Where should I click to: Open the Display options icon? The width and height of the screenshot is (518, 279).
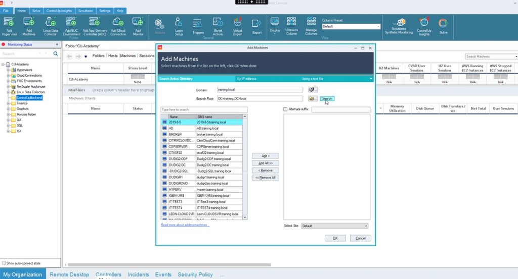coord(275,26)
